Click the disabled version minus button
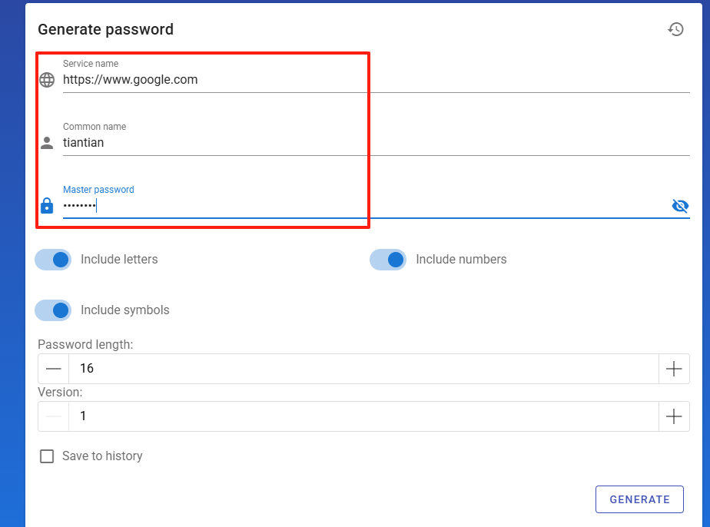The width and height of the screenshot is (710, 527). (x=54, y=416)
